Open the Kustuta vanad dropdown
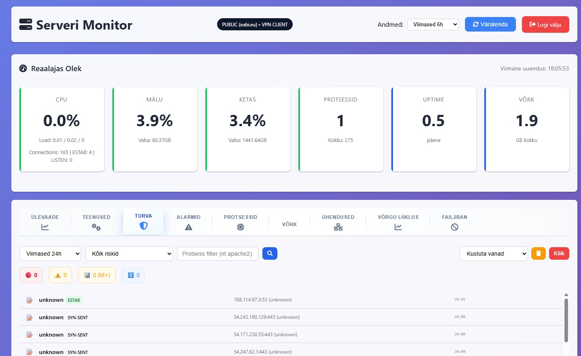The height and width of the screenshot is (356, 581). coord(494,254)
